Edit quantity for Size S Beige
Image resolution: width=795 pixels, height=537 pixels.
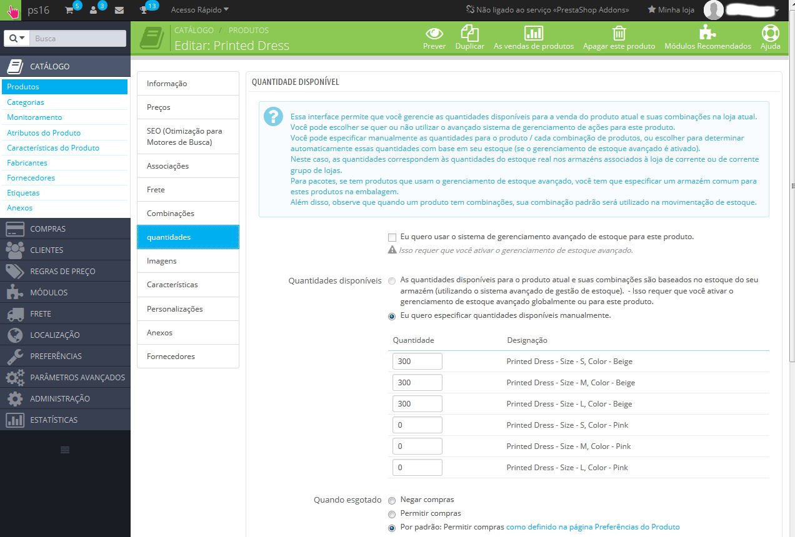[417, 362]
